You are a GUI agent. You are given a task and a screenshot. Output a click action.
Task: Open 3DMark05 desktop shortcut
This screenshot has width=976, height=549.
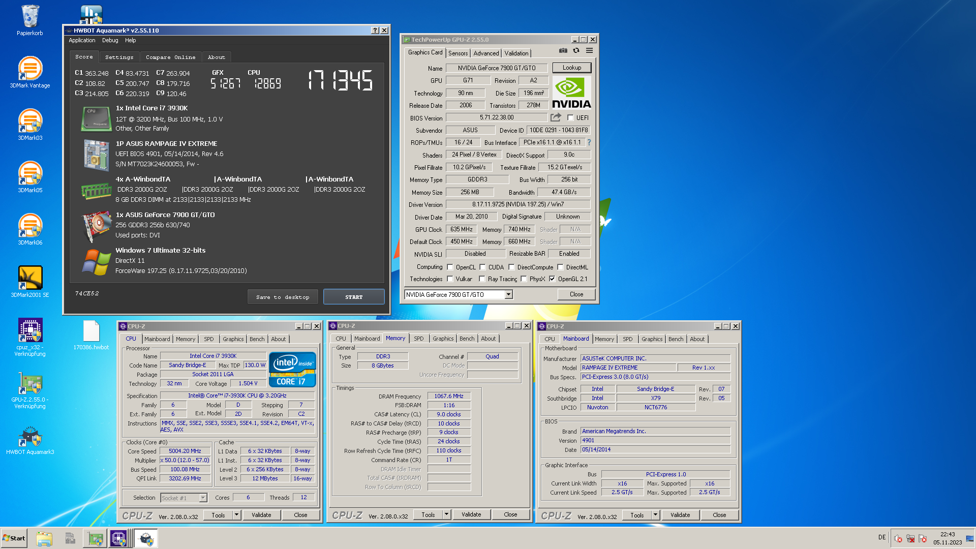[x=30, y=177]
